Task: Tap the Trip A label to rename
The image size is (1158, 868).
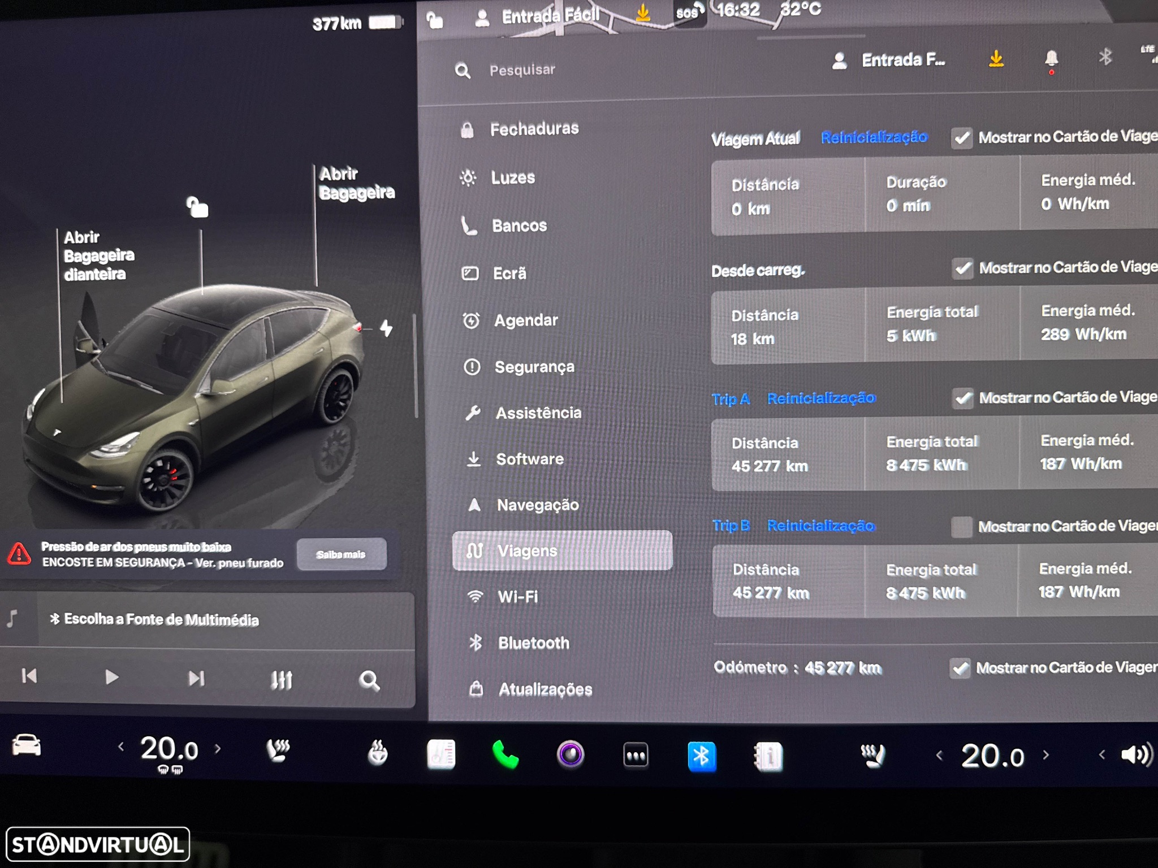Action: coord(731,399)
